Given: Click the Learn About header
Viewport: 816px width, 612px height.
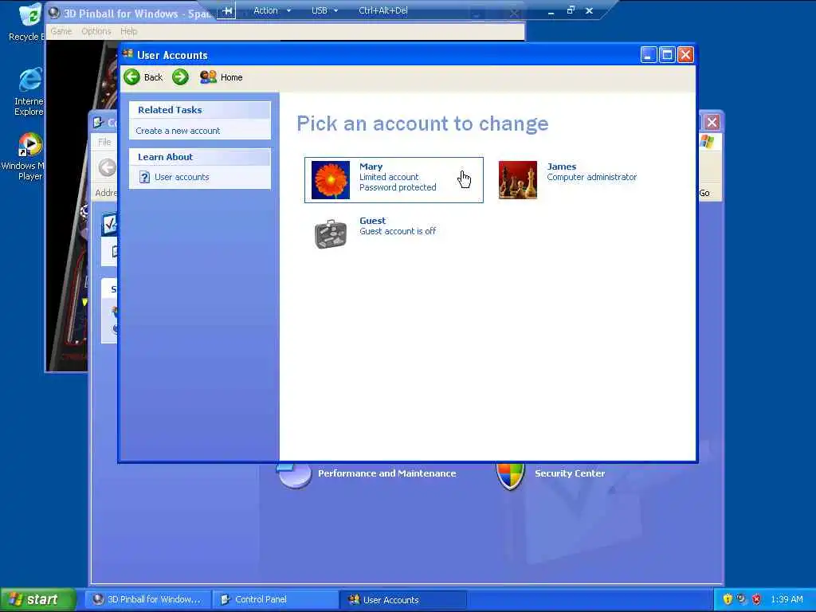Looking at the screenshot, I should pyautogui.click(x=200, y=157).
